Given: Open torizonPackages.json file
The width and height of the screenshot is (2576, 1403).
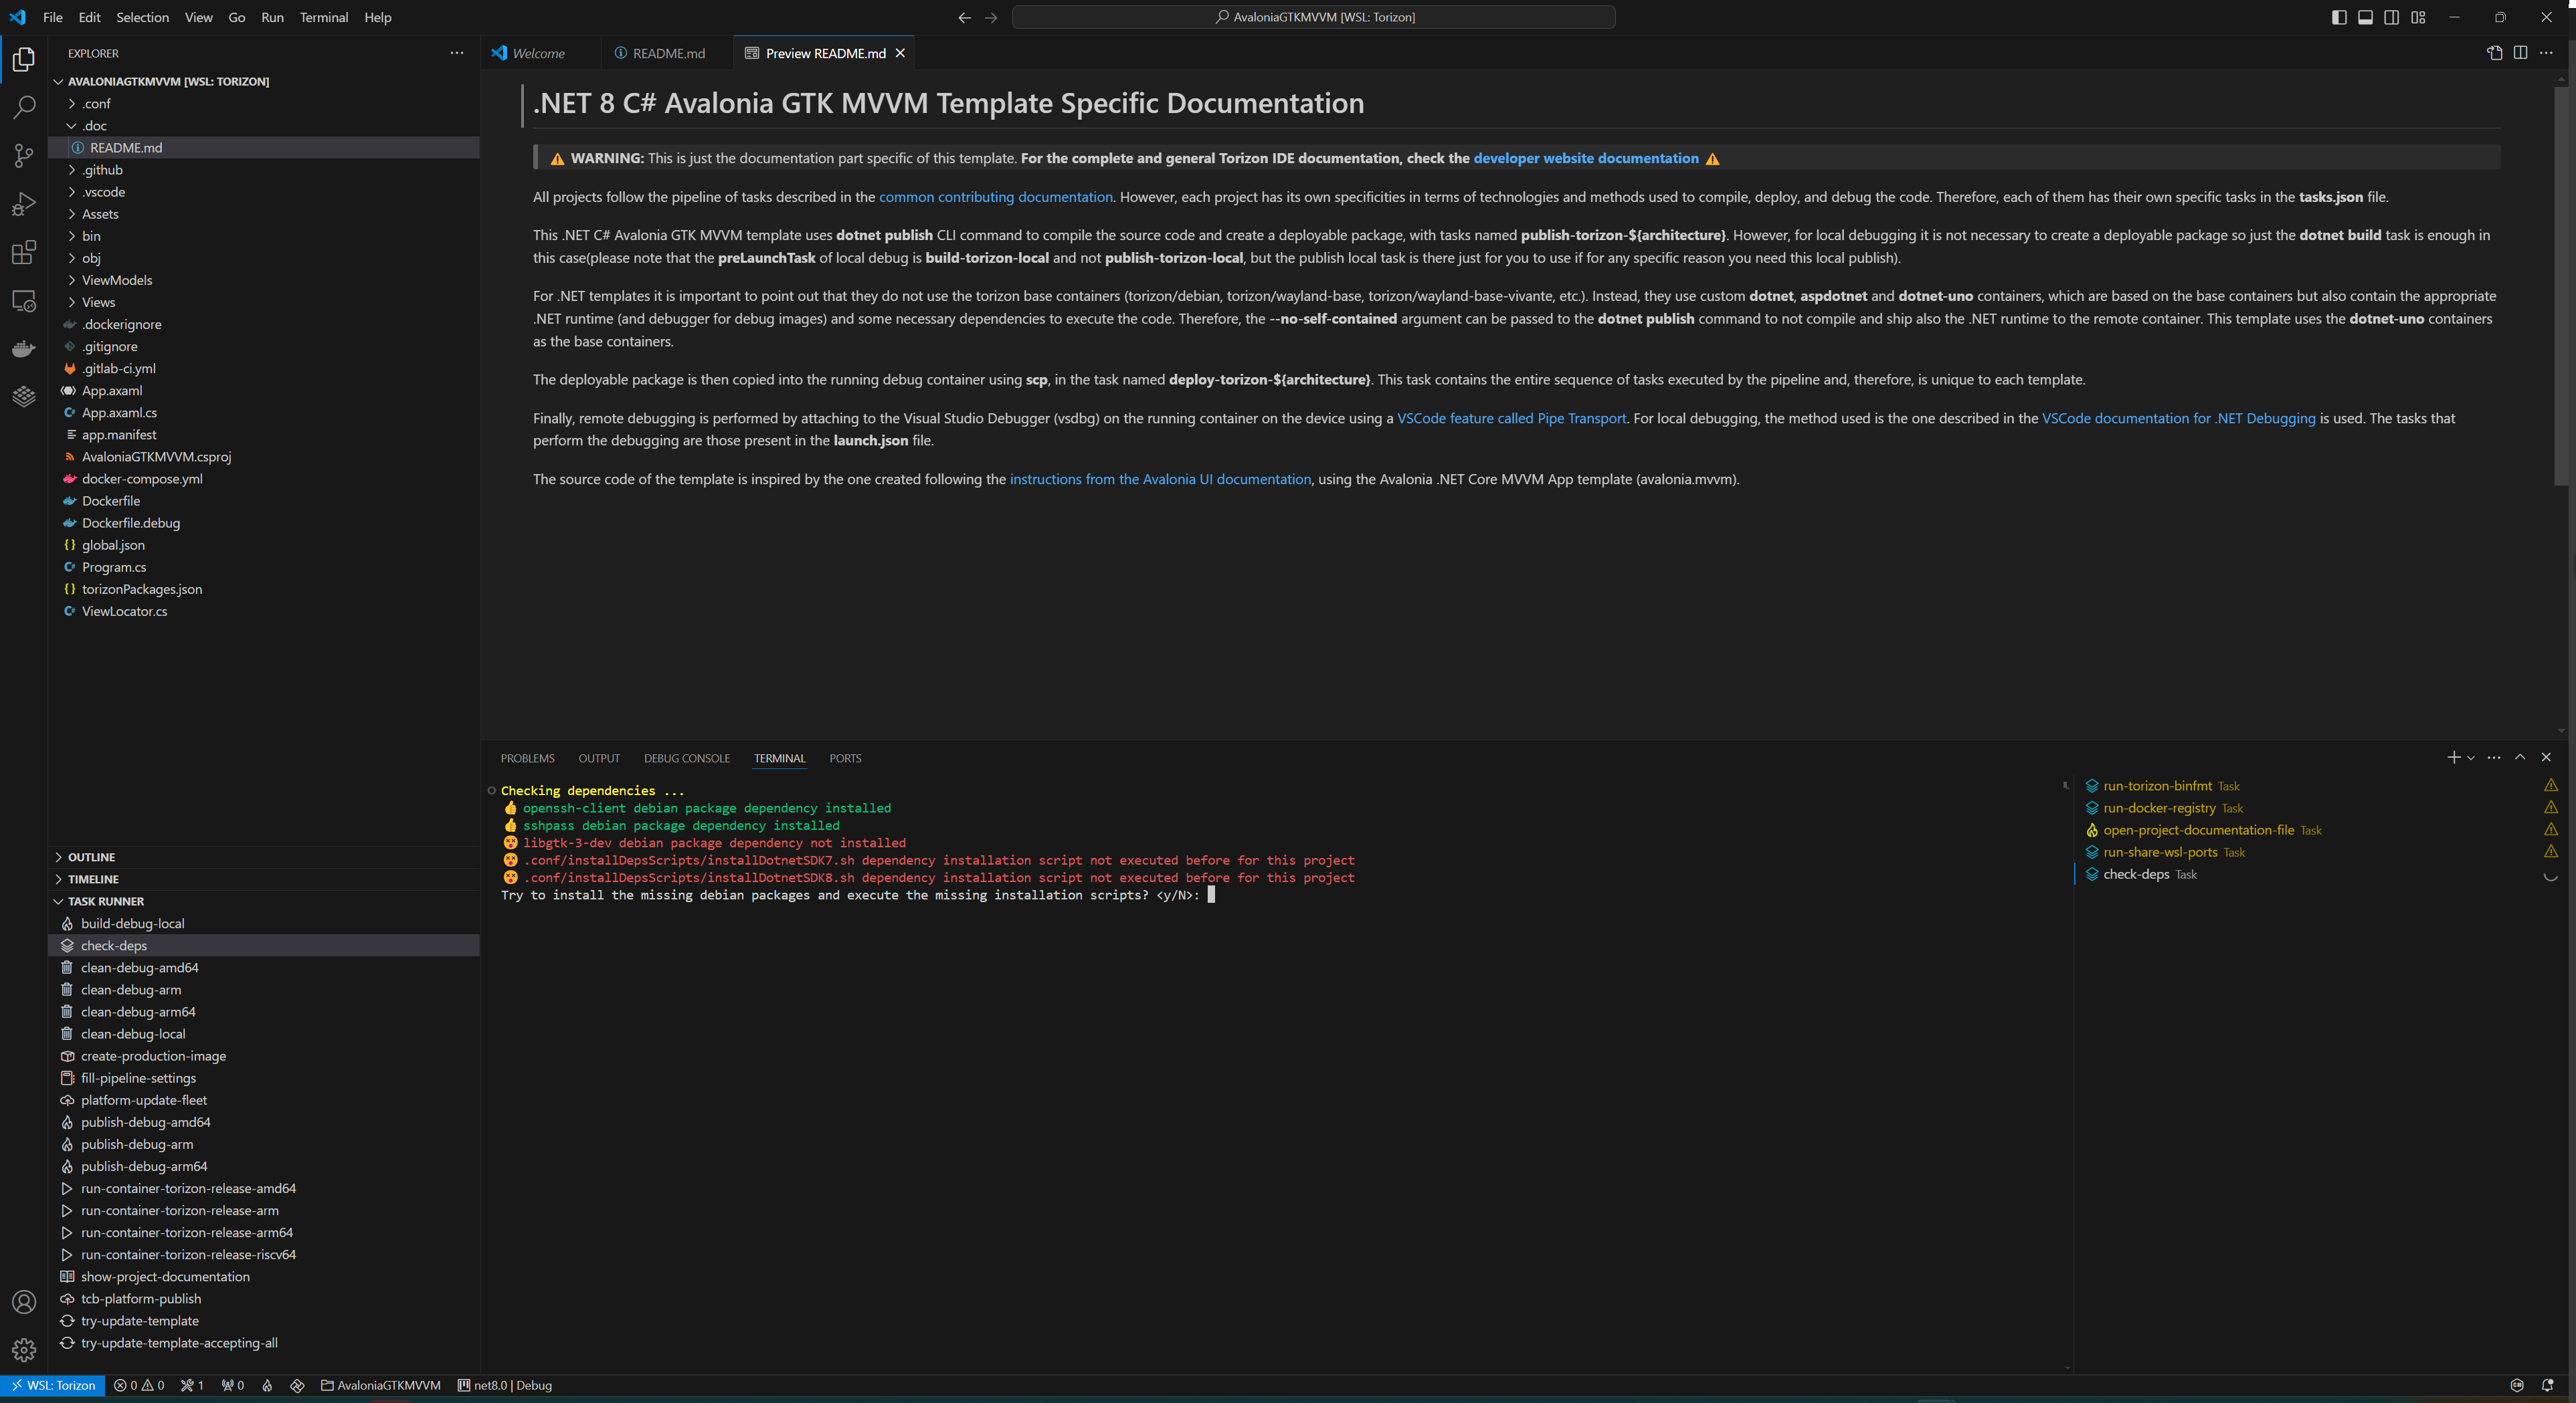Looking at the screenshot, I should (264, 590).
